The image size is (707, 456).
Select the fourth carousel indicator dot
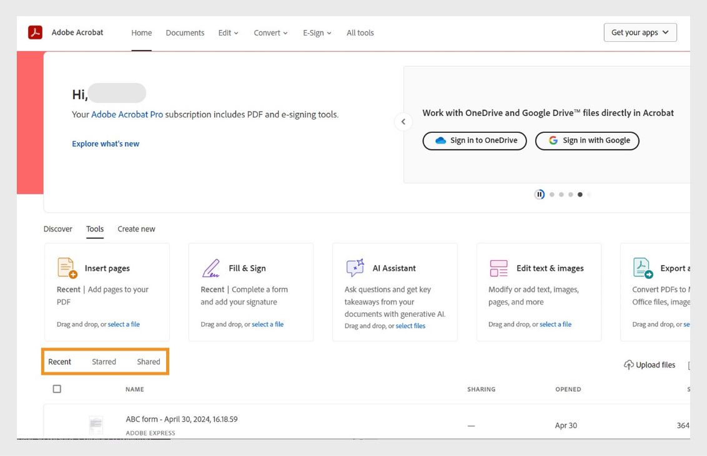pos(580,194)
